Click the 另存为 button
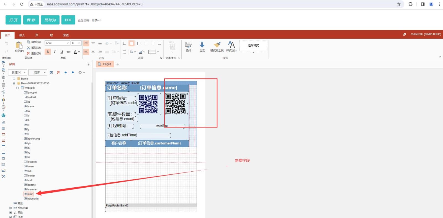 point(50,20)
